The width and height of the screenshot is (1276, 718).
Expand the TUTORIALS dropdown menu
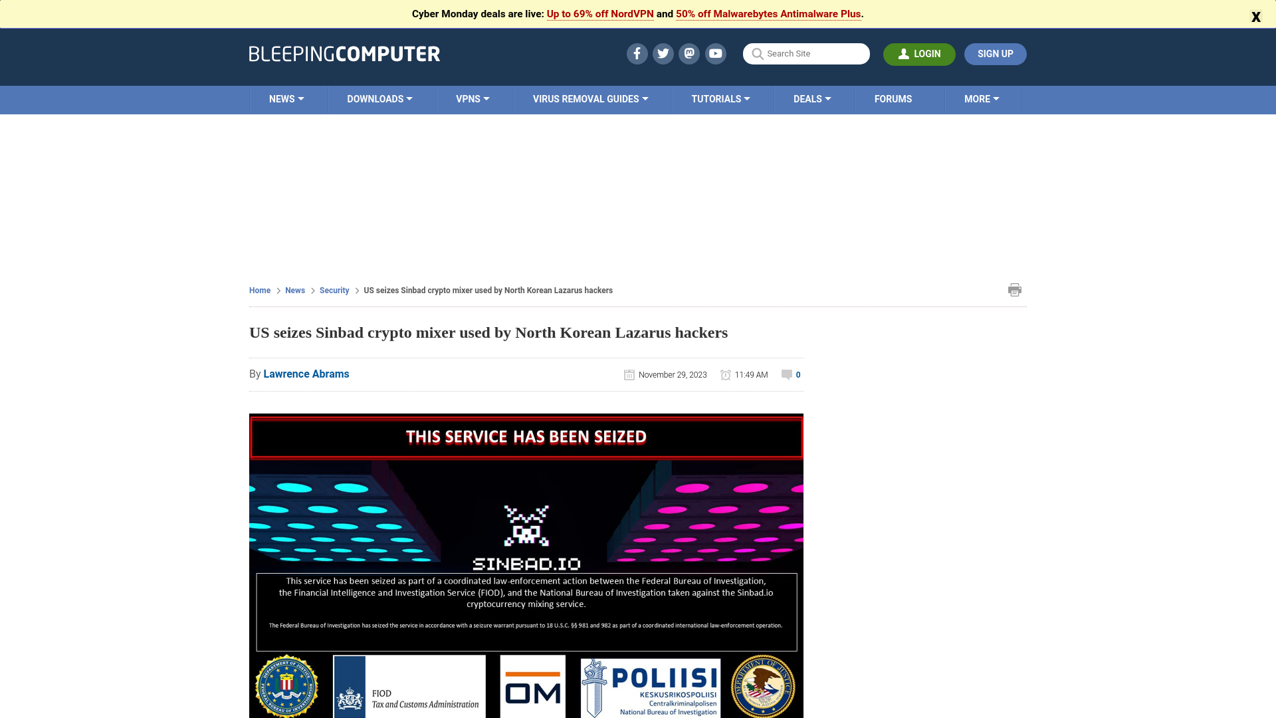720,99
